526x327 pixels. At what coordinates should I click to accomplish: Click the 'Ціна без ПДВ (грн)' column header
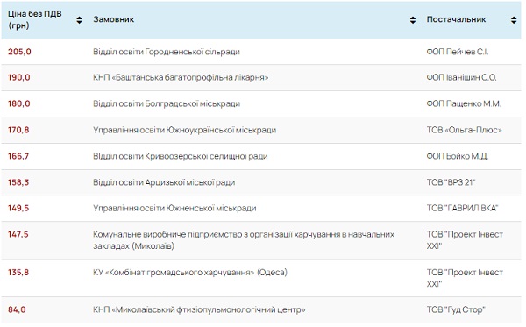pos(35,20)
